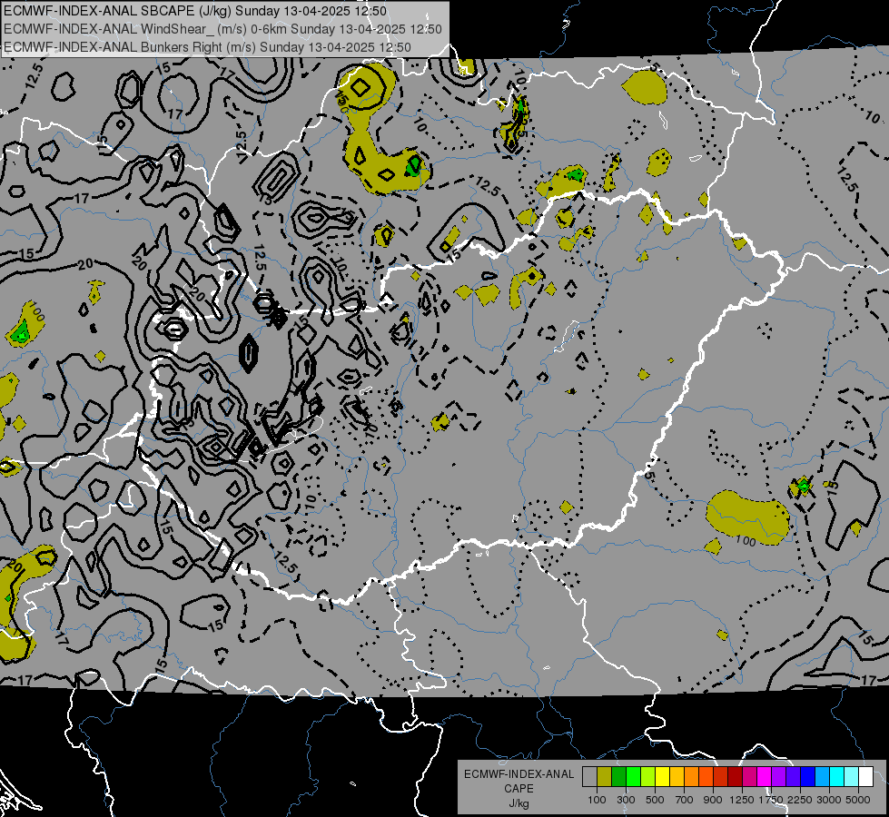Pick the cyan swatch right of 3000

click(x=837, y=776)
